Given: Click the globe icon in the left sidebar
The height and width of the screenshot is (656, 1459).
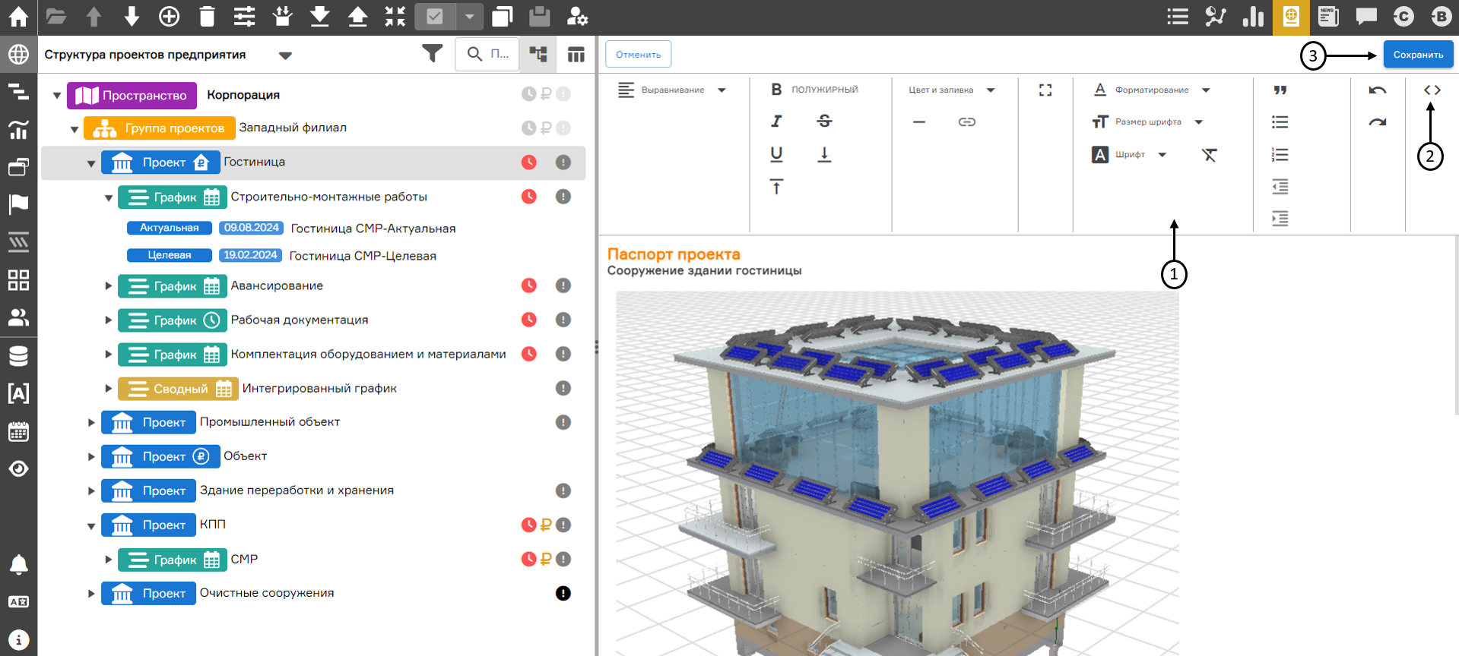Looking at the screenshot, I should (x=18, y=55).
